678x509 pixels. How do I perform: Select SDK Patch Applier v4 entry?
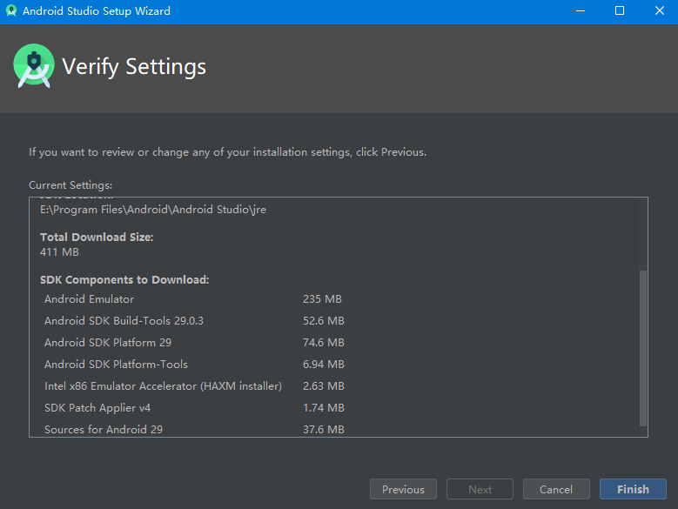point(97,407)
